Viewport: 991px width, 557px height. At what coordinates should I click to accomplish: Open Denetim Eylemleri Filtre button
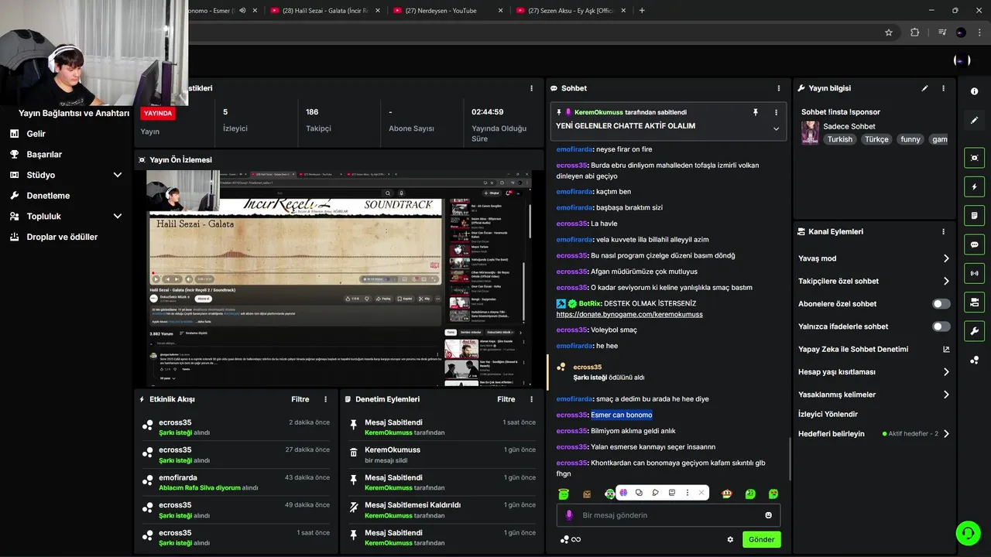[506, 399]
